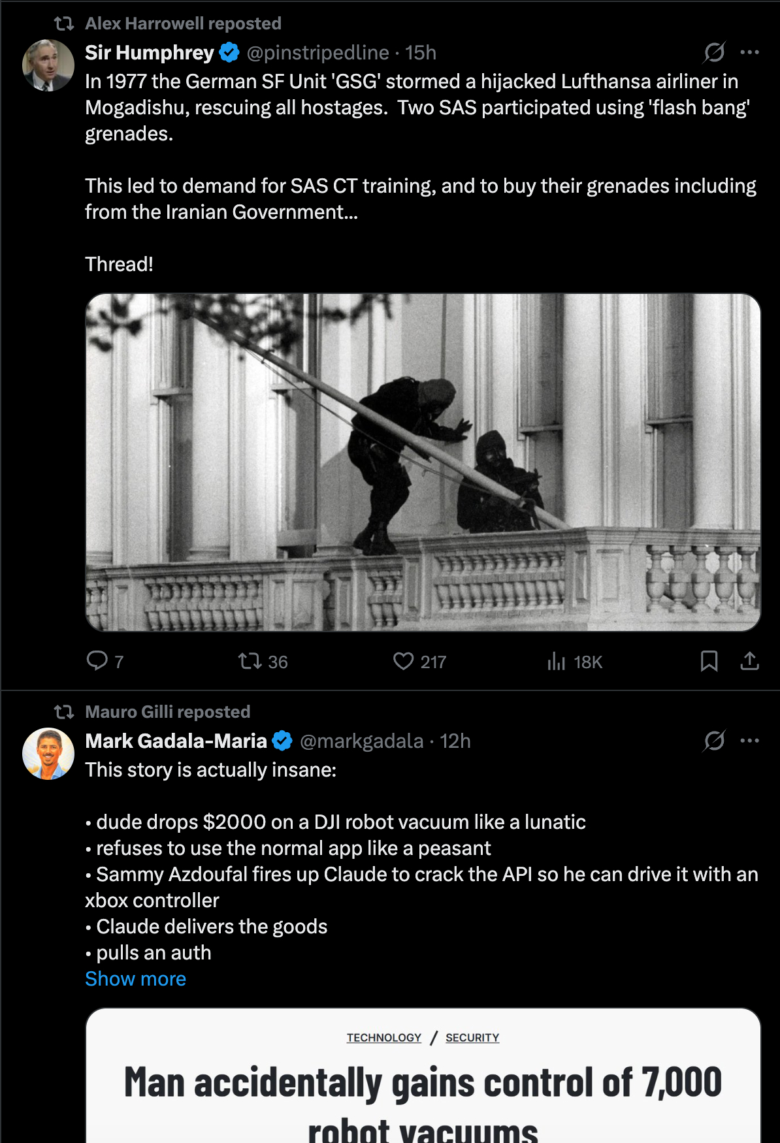Open Mark Gadala-Maria's avatar
780x1143 pixels.
[x=48, y=754]
